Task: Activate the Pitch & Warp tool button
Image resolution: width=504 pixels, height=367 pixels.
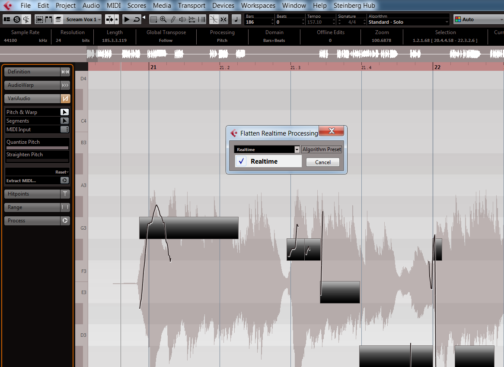Action: [64, 112]
